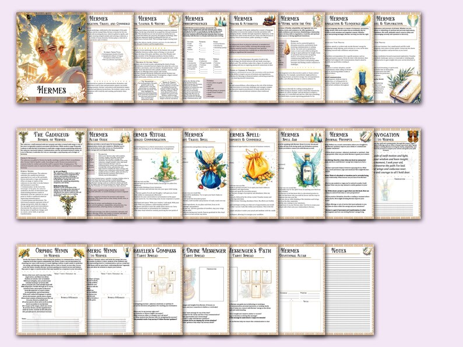Screen dimensions: 463x347
Task: Click the green caduceus staff illustration
Action: pyautogui.click(x=68, y=204)
